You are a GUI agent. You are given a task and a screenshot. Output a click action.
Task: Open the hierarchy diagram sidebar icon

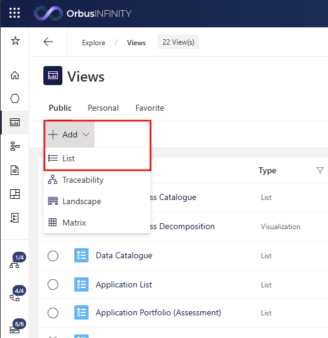coord(15,146)
